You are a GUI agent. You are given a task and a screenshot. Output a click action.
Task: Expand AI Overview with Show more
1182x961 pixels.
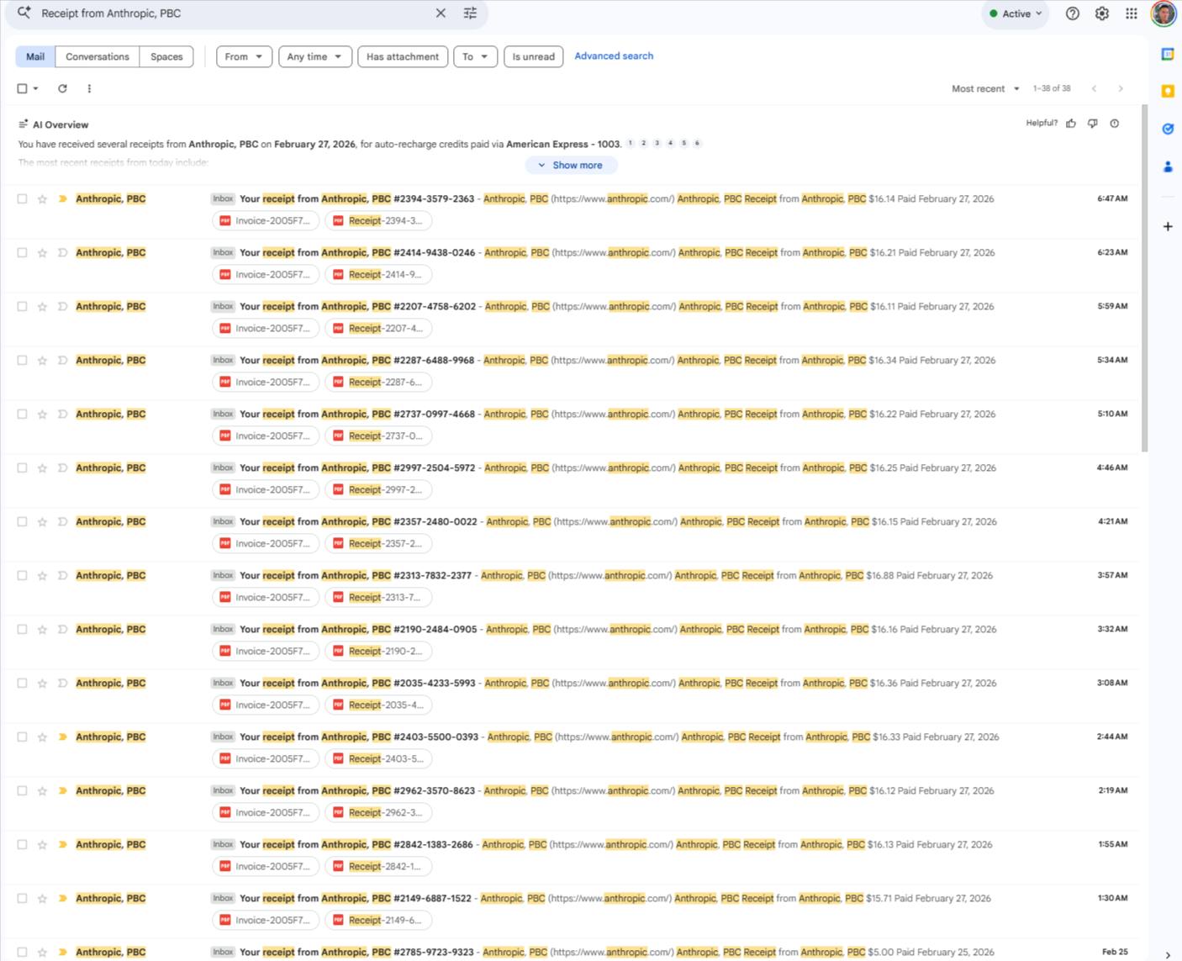[571, 165]
